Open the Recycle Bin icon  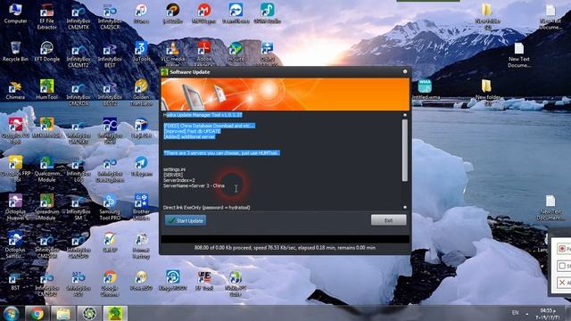point(15,52)
